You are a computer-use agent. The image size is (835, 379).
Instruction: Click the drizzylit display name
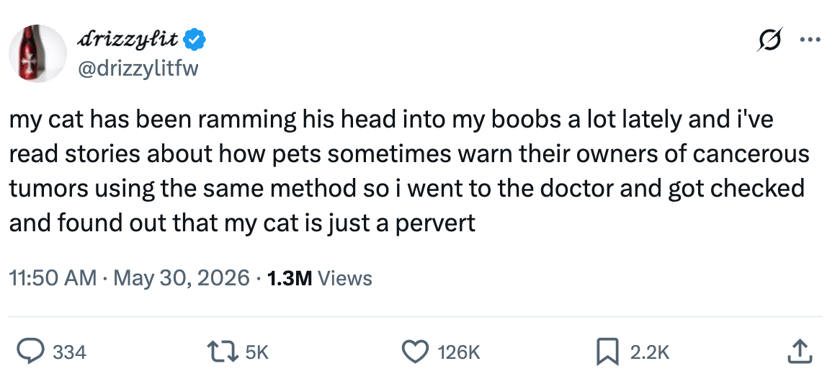(x=130, y=40)
